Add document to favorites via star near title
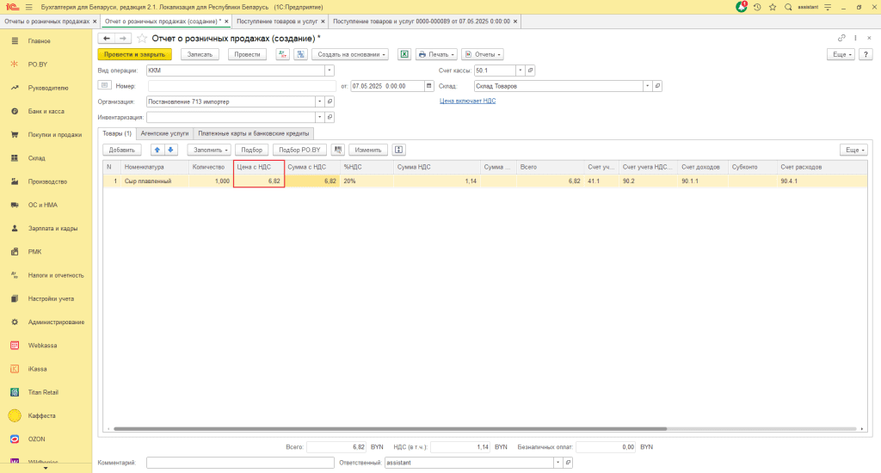Image resolution: width=881 pixels, height=473 pixels. (x=142, y=38)
